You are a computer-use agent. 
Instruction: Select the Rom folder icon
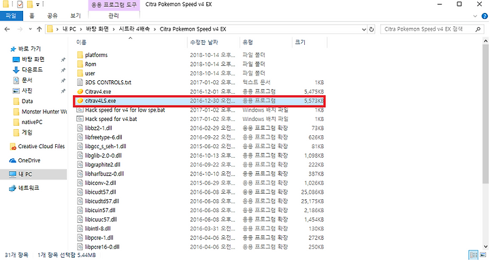[x=80, y=64]
